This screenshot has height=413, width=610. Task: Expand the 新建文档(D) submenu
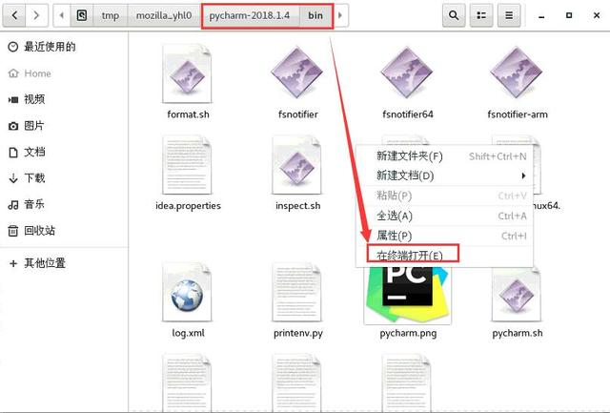tap(444, 176)
